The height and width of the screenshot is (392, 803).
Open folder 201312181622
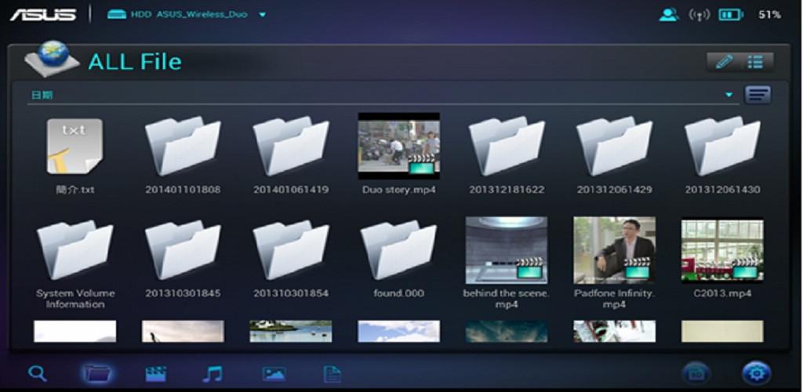507,146
